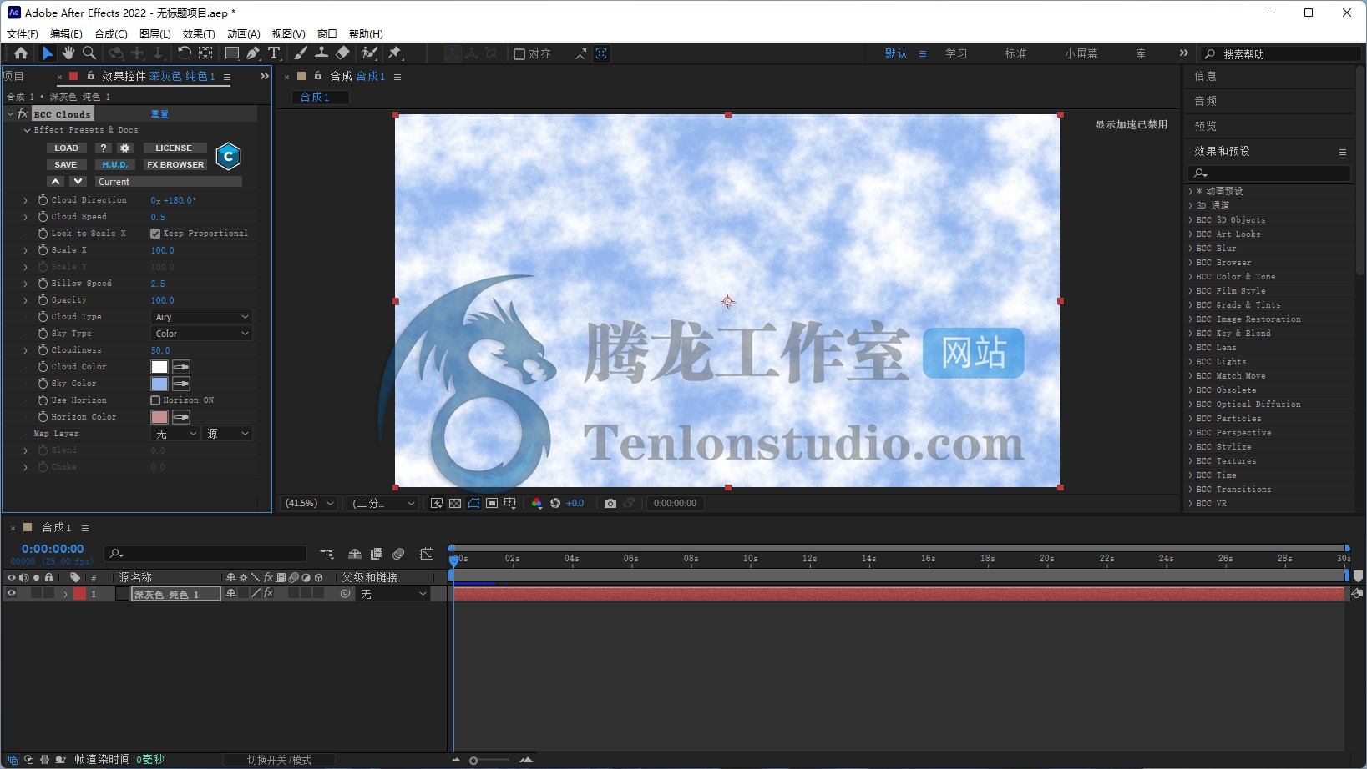Toggle the shy layers hide icon

pos(355,554)
